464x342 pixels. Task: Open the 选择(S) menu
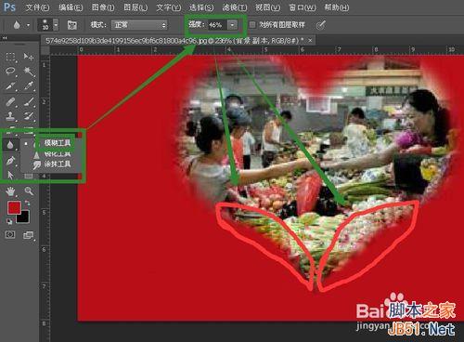201,7
